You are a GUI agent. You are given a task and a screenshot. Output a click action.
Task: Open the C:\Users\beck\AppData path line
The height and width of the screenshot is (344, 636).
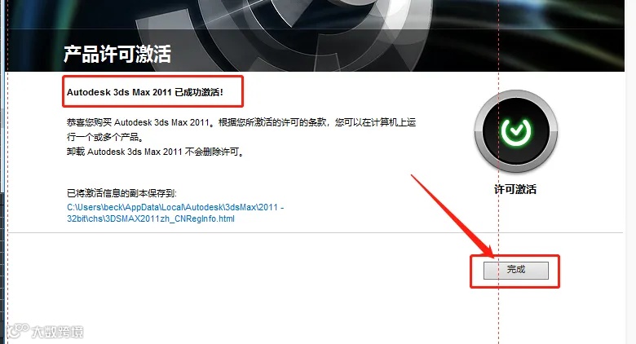point(175,207)
